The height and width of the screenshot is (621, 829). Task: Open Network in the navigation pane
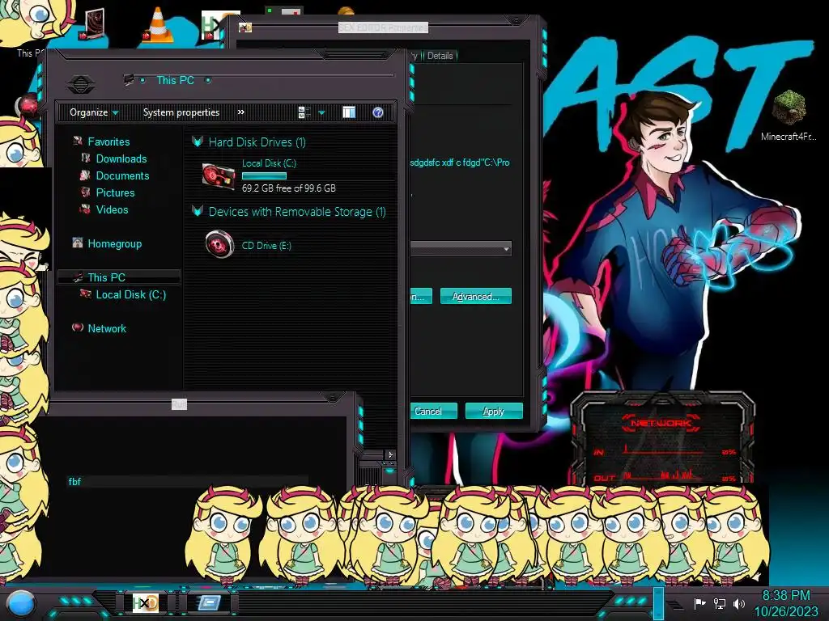(x=107, y=328)
